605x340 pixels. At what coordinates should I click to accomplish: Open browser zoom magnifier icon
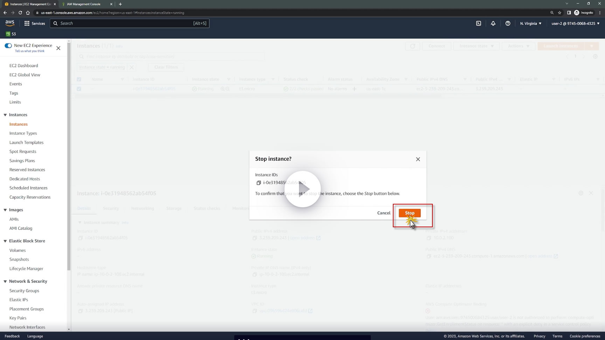[552, 13]
